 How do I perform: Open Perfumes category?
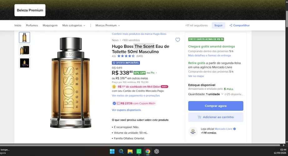click(x=32, y=25)
